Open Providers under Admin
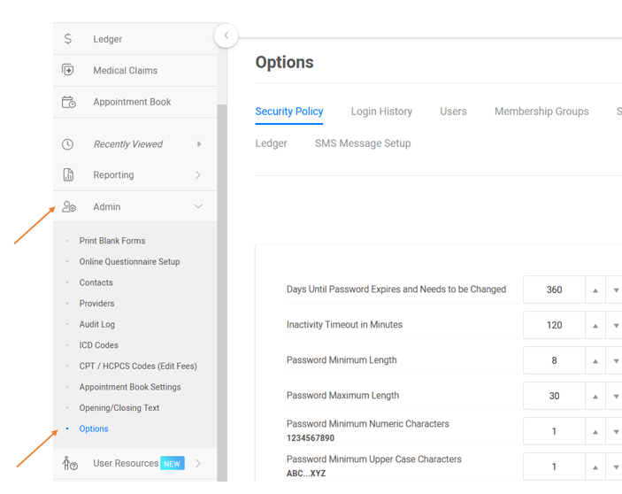622x494 pixels. click(x=96, y=304)
